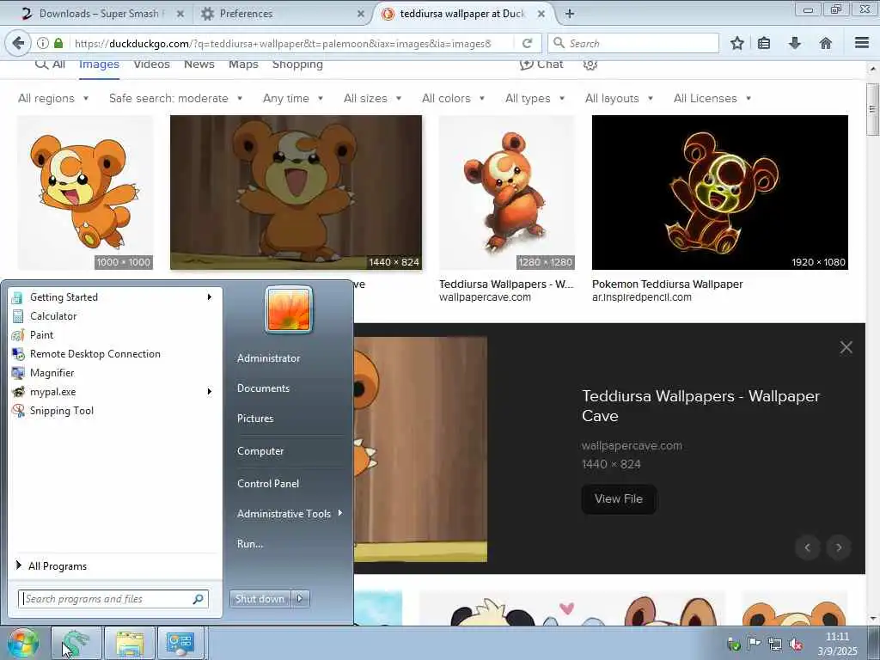
Task: Open a new tab with plus button
Action: click(x=570, y=14)
